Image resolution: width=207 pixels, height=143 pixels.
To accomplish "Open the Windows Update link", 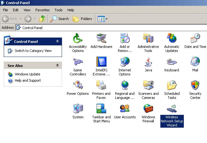I will pyautogui.click(x=28, y=74).
